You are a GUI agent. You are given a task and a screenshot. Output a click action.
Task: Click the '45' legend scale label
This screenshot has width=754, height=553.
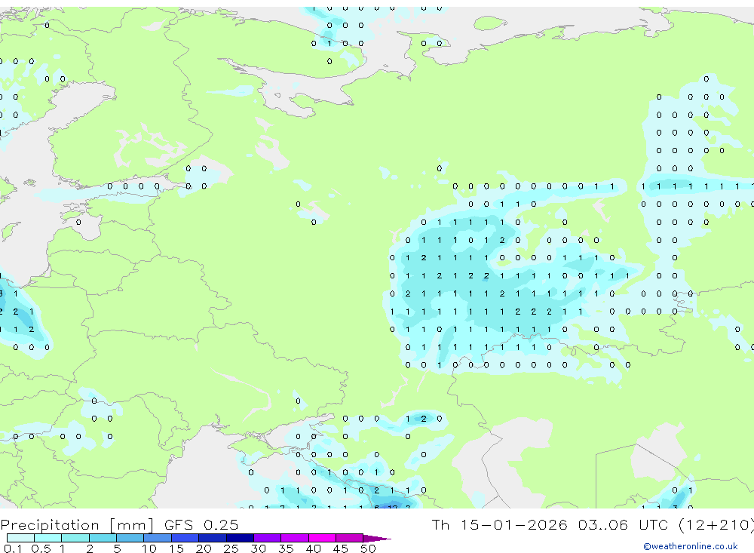tap(341, 548)
